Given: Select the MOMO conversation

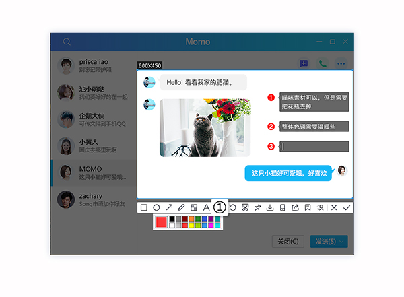Looking at the screenshot, I should click(x=94, y=172).
